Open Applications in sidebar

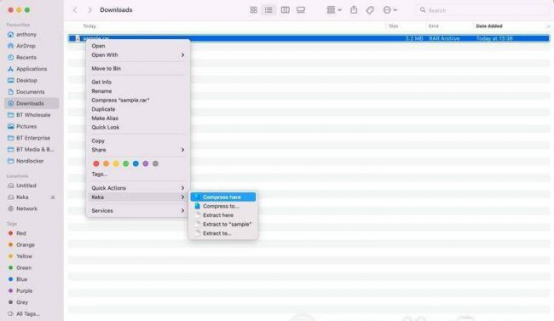(x=32, y=69)
